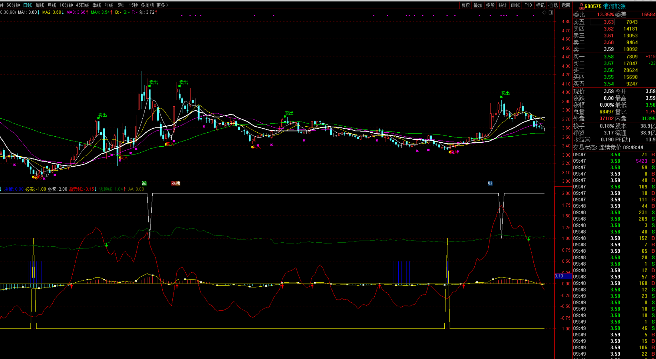Open the 复权 adjustment menu
656x359 pixels.
pyautogui.click(x=465, y=5)
